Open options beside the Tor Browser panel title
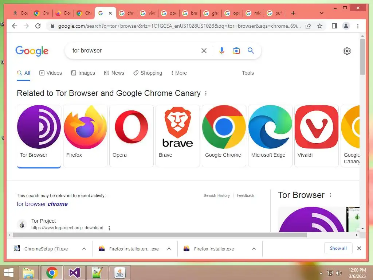Viewport: 373px width, 280px height. click(330, 195)
